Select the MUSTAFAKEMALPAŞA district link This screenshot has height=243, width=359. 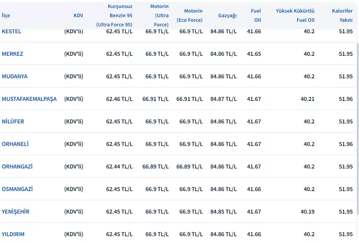[29, 99]
